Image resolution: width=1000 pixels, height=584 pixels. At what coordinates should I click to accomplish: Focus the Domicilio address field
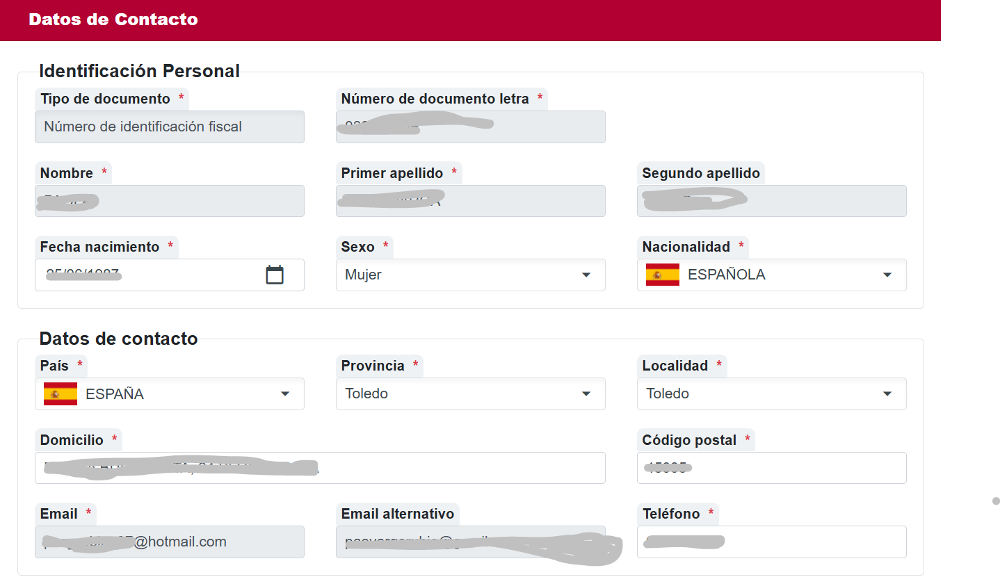pyautogui.click(x=320, y=468)
